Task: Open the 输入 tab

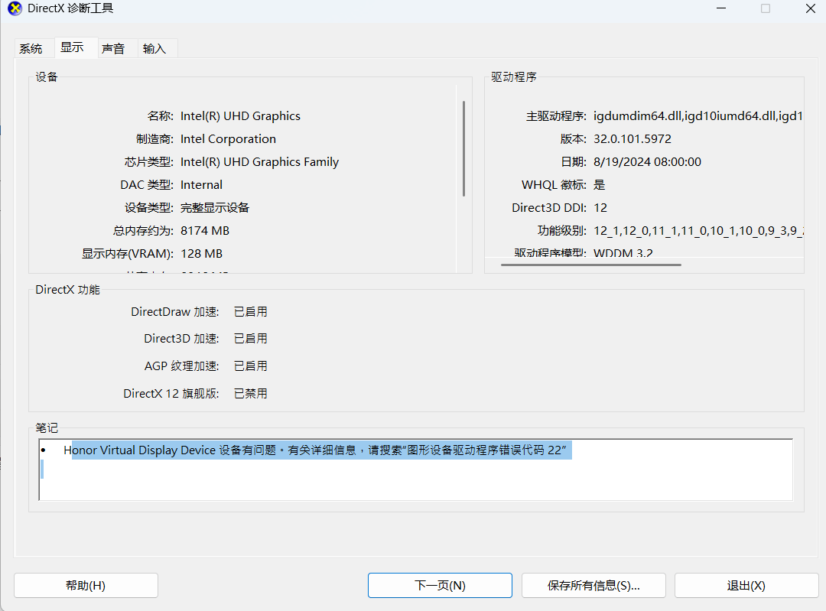Action: point(154,47)
